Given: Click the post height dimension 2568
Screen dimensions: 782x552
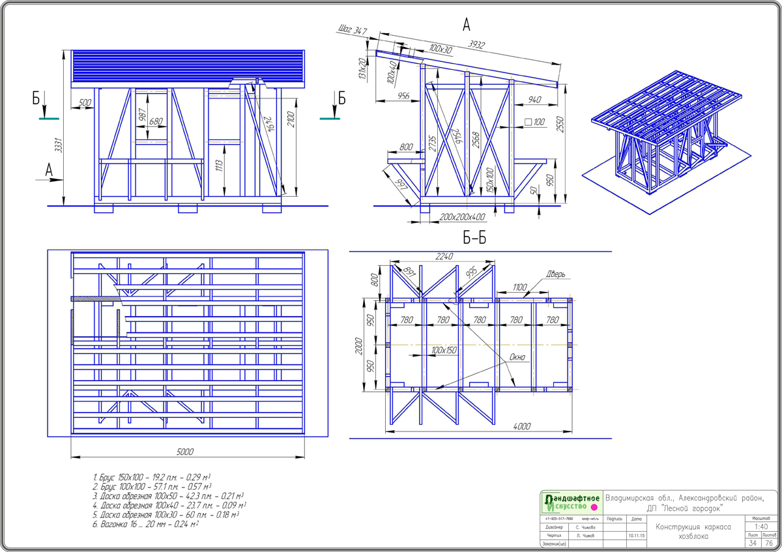Looking at the screenshot, I should pos(477,141).
